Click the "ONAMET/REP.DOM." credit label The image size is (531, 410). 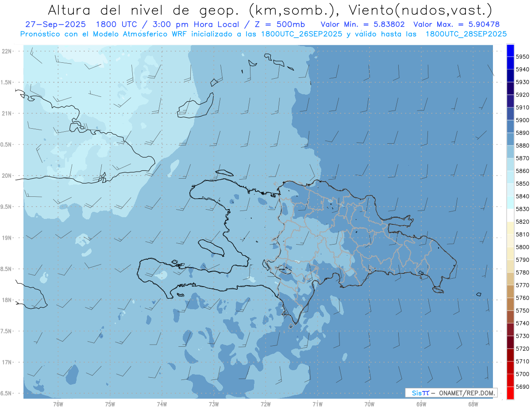click(467, 393)
